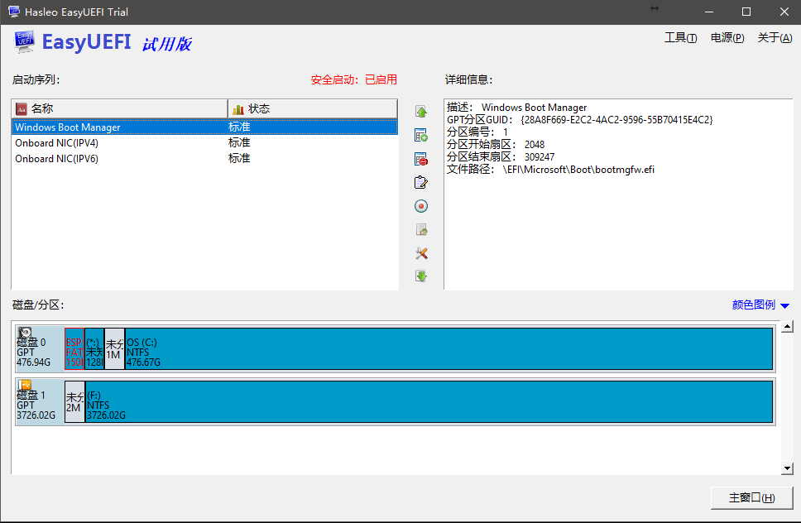Click the 分区开始扇区 2048 line
The height and width of the screenshot is (523, 801).
pos(496,145)
